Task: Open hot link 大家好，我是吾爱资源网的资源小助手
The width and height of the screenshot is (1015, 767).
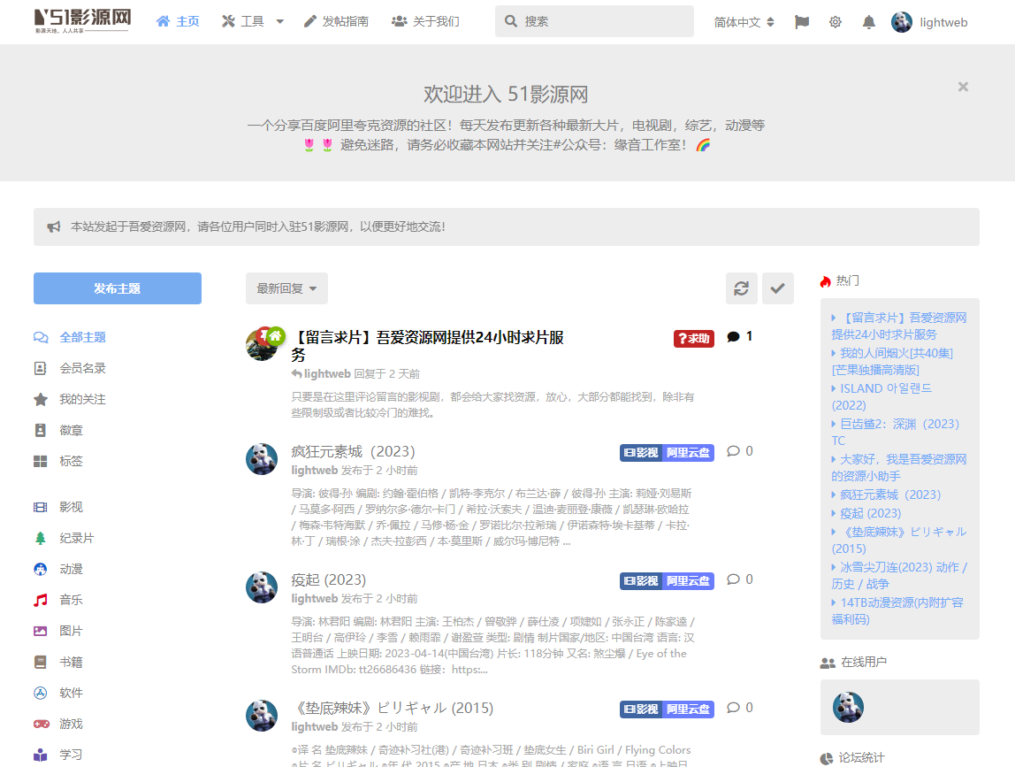Action: 899,467
